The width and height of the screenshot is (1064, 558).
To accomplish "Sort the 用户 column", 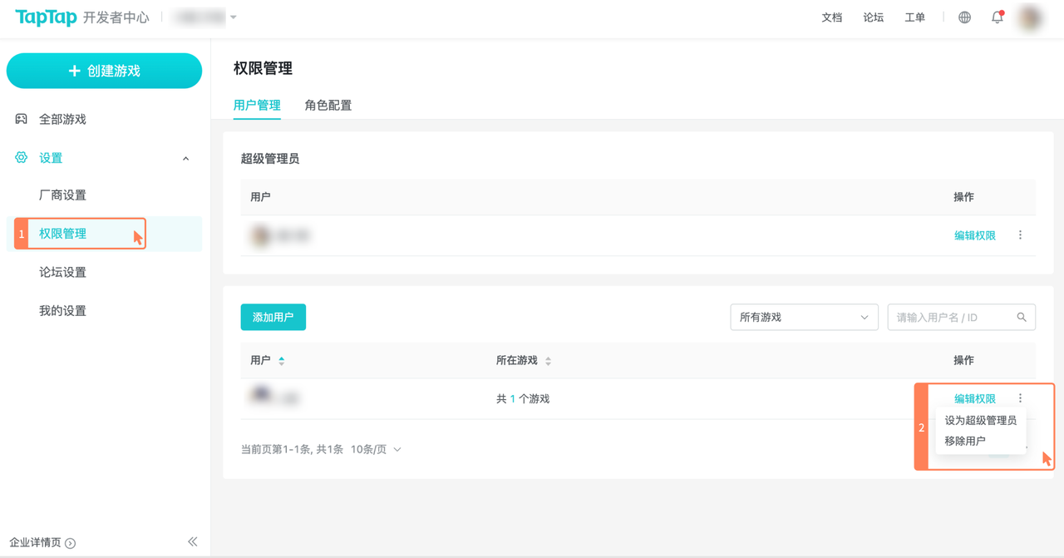I will point(282,361).
